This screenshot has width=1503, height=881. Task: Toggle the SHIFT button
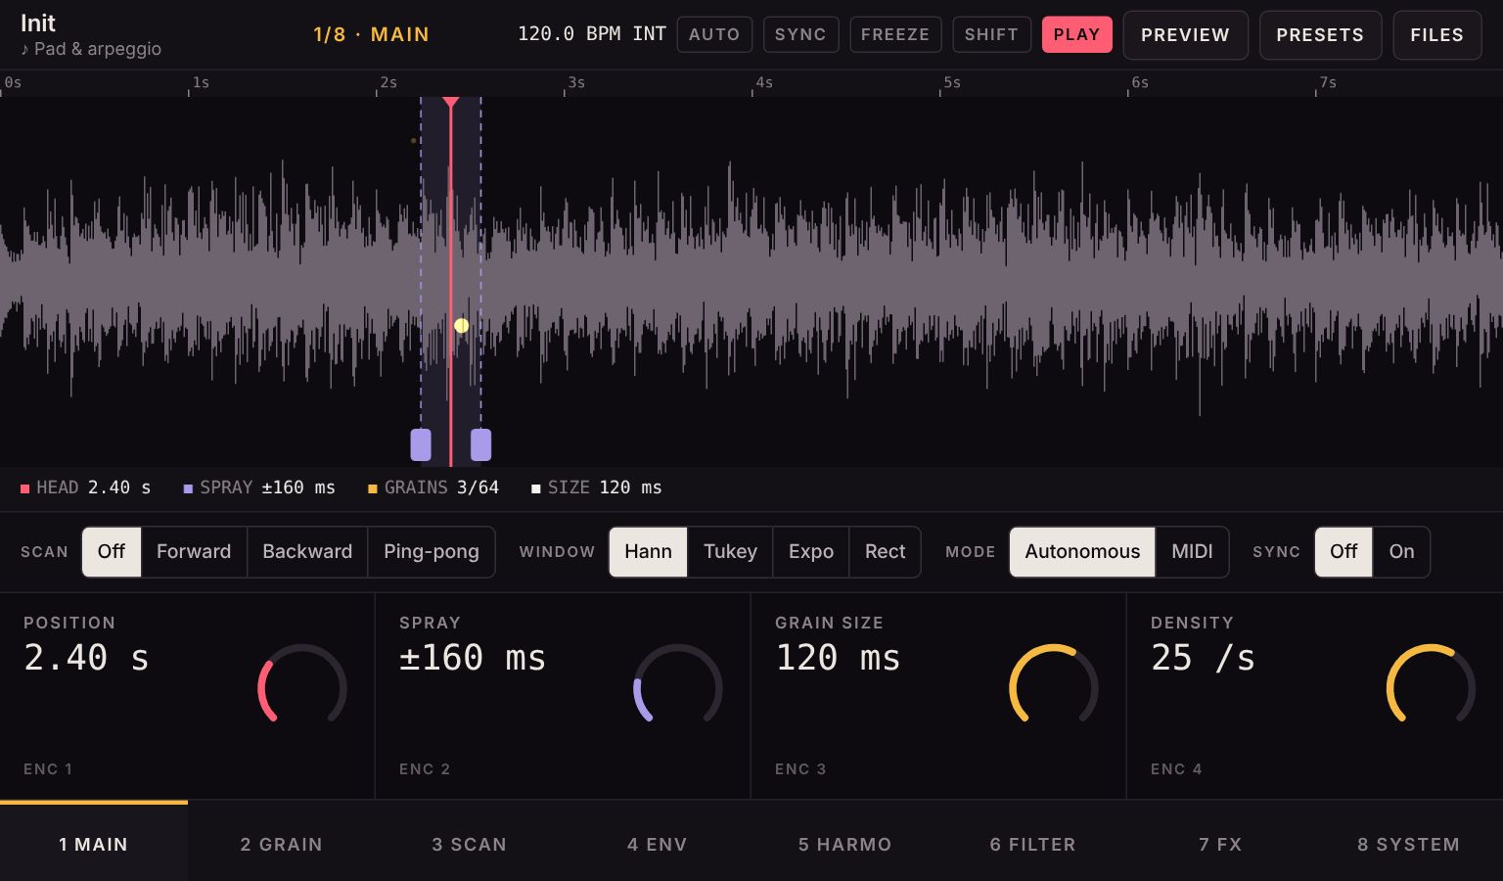991,34
